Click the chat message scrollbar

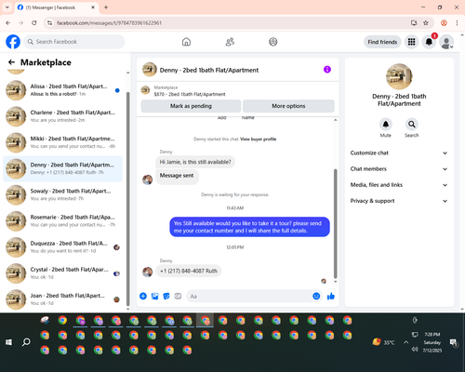tap(335, 224)
